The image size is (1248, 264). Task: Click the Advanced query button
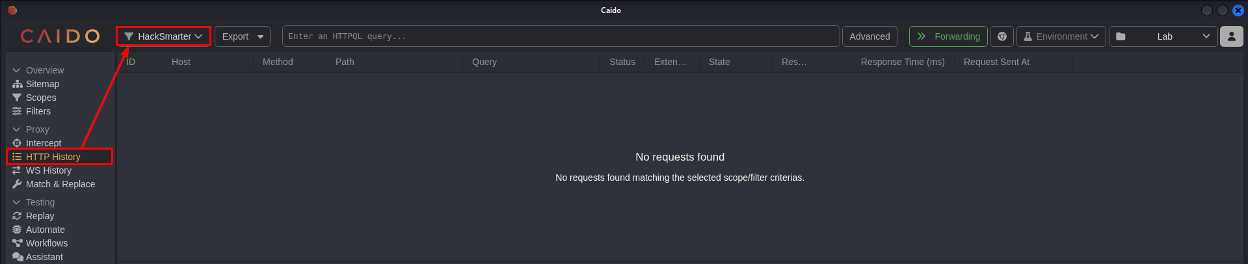(869, 36)
